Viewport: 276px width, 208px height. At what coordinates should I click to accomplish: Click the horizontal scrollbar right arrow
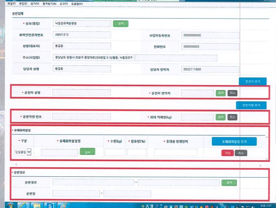pyautogui.click(x=260, y=165)
